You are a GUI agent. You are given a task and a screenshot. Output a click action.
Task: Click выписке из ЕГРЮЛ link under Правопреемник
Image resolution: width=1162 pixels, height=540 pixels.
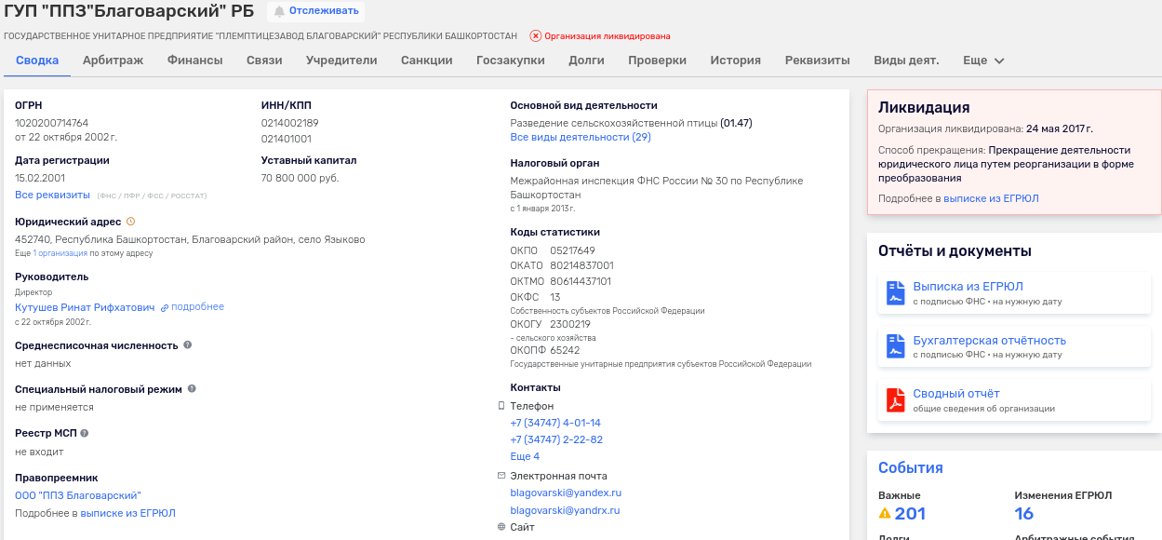tap(127, 513)
